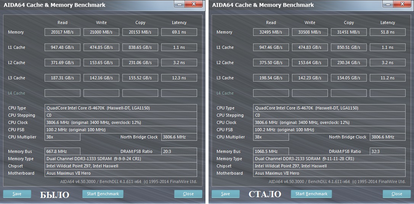The height and width of the screenshot is (204, 414).
Task: Click CPU Clock field in right window
Action: 329,122
